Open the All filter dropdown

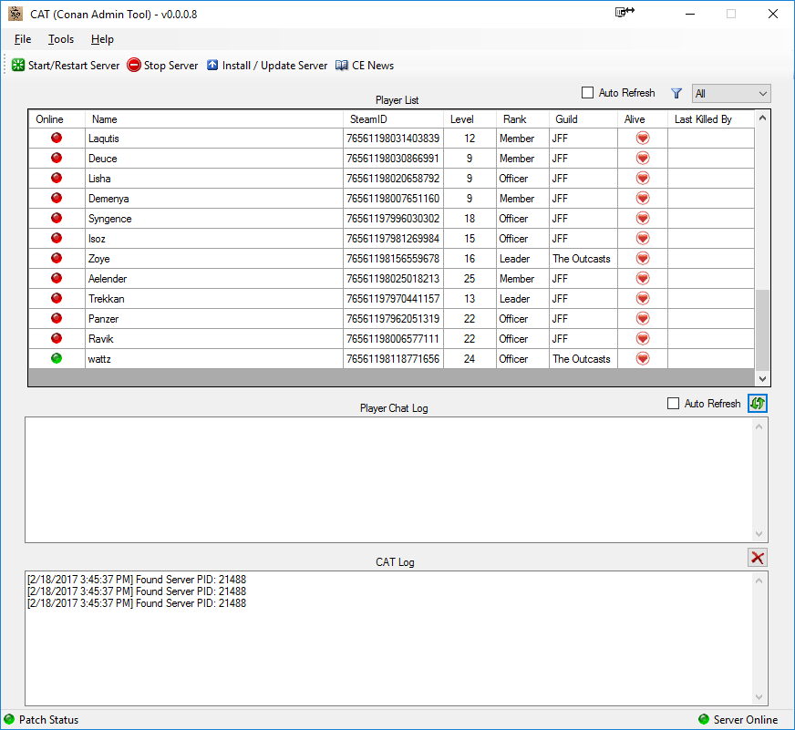pos(731,94)
